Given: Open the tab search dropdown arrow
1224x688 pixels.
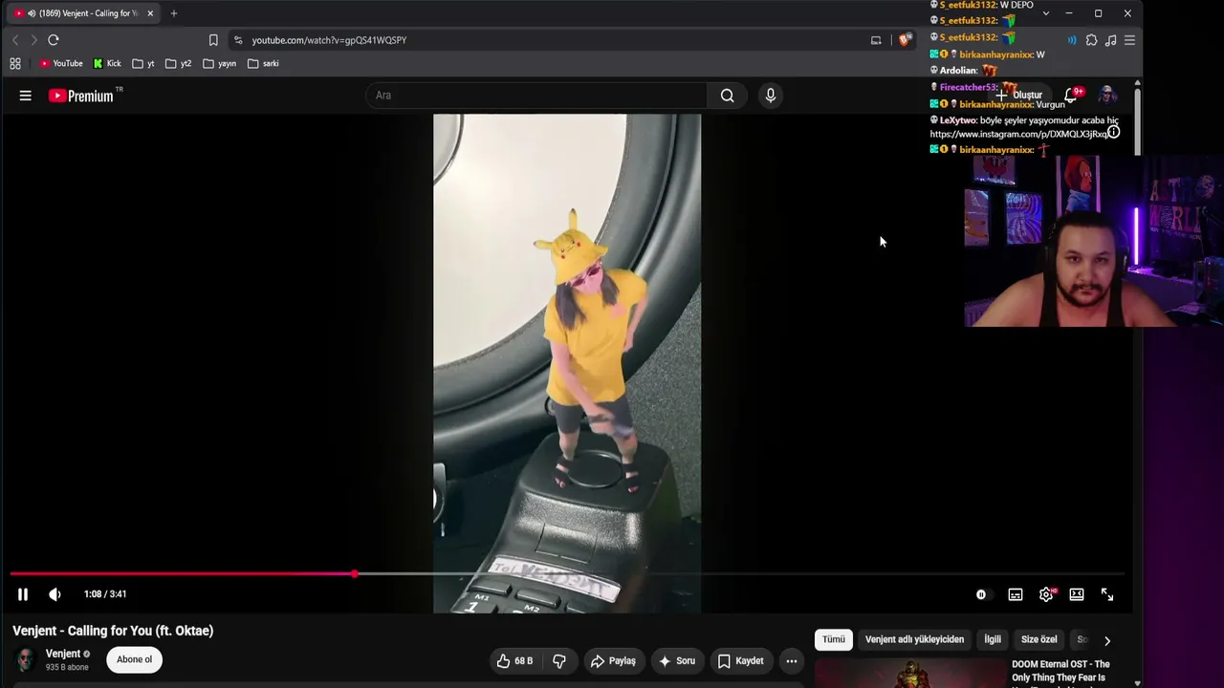Looking at the screenshot, I should pos(1045,13).
